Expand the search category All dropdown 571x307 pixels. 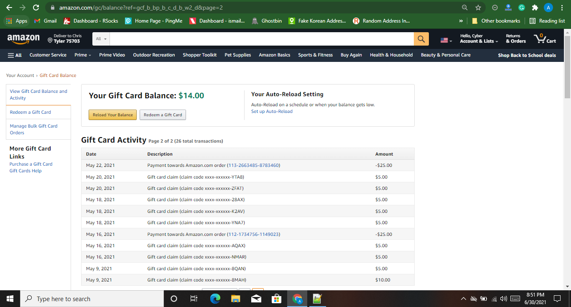[102, 39]
